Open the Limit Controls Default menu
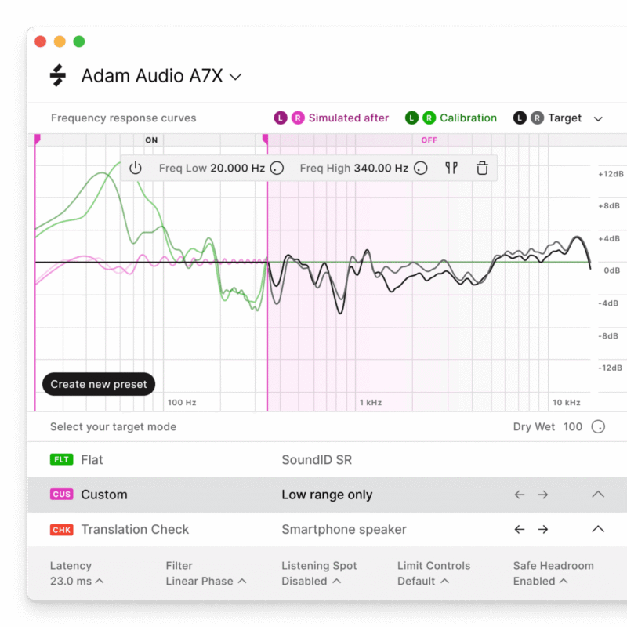 point(434,574)
